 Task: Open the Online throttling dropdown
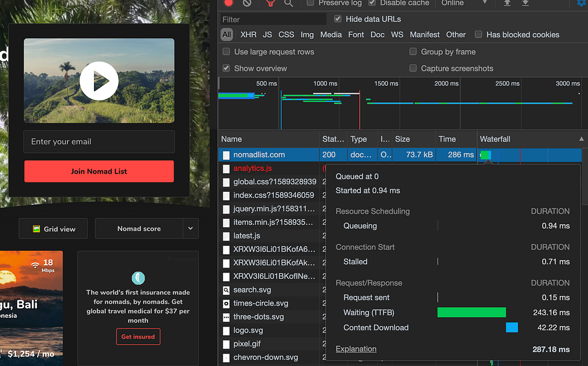pos(464,2)
